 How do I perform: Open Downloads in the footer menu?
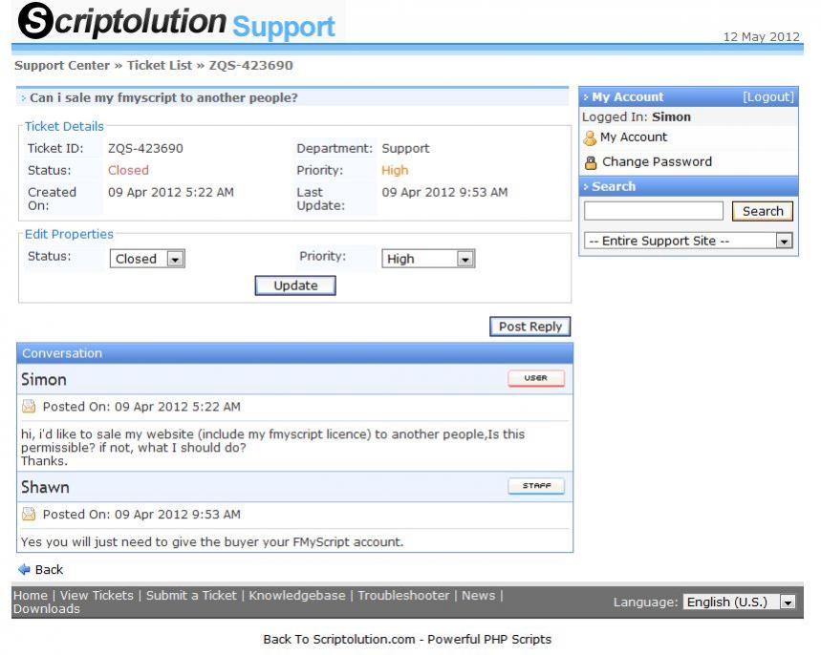coord(47,609)
